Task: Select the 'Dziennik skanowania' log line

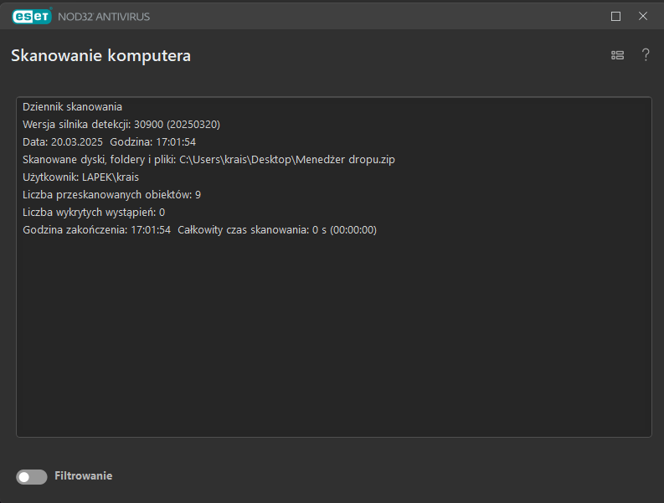Action: click(x=73, y=107)
